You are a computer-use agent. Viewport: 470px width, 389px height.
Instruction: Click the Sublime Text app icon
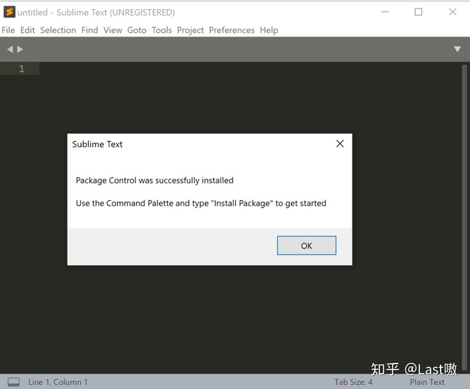point(9,12)
